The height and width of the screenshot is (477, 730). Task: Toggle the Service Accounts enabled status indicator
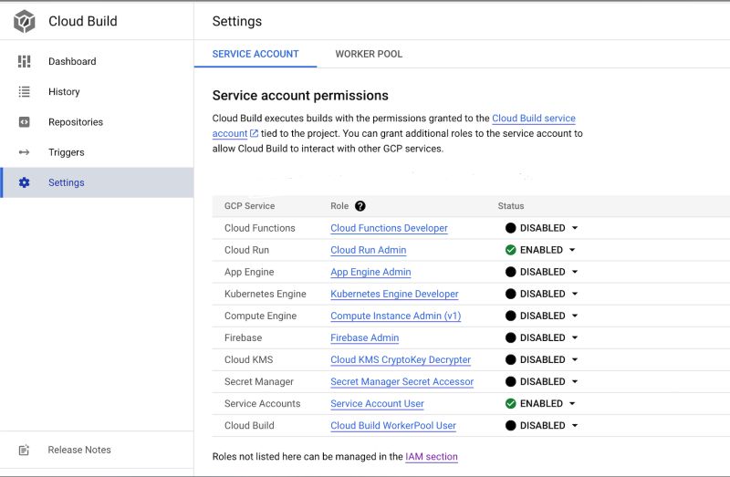pos(511,403)
